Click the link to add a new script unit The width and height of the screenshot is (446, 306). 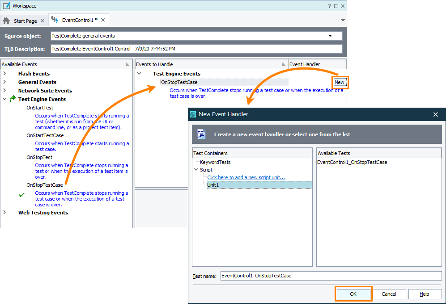point(246,177)
